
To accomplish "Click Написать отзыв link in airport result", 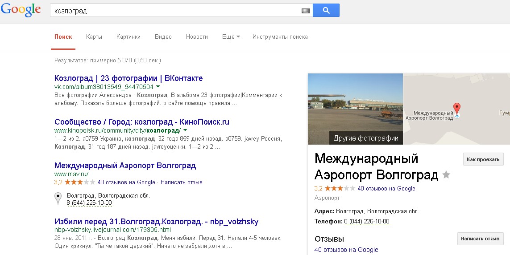I will pos(182,182).
